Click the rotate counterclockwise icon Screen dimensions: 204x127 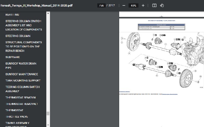click(162, 5)
